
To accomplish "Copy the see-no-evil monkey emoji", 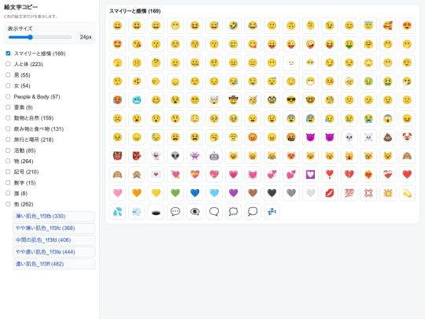I will tap(407, 156).
